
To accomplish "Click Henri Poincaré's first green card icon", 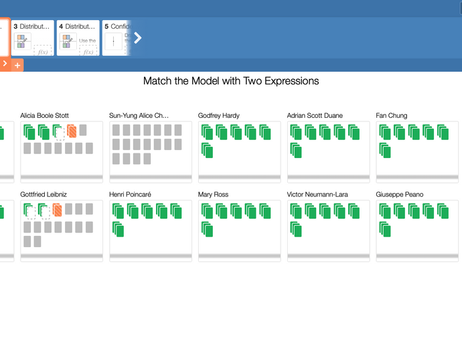I will [x=118, y=211].
